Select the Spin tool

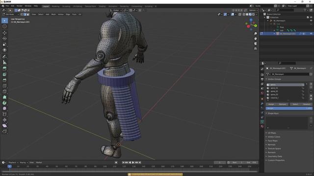point(4,103)
